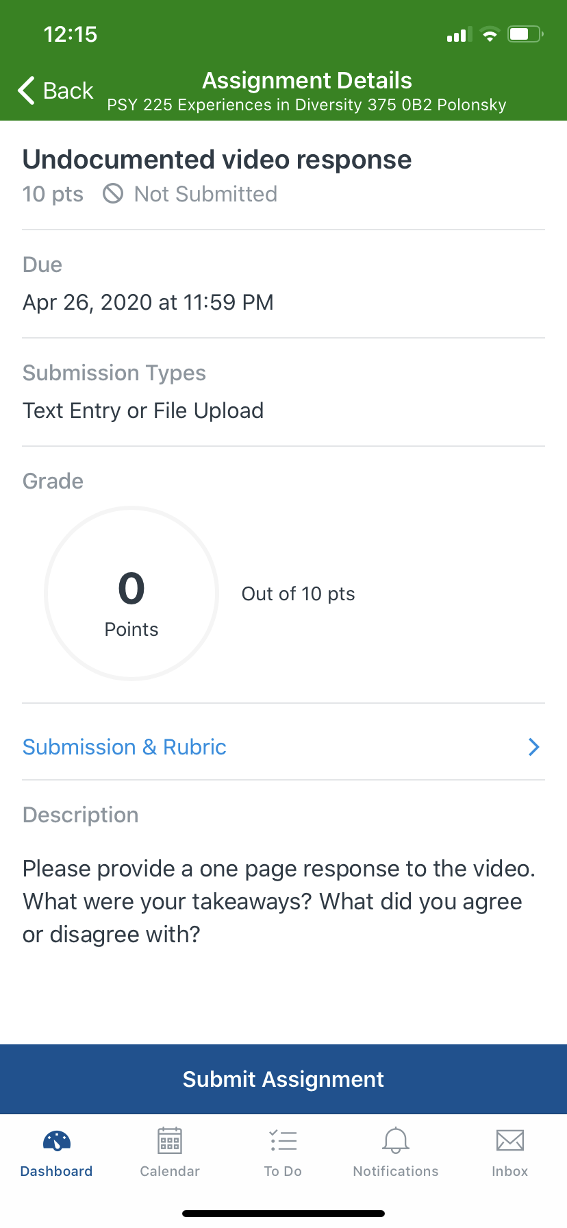
Task: Open the Notifications bell icon
Action: click(396, 1141)
